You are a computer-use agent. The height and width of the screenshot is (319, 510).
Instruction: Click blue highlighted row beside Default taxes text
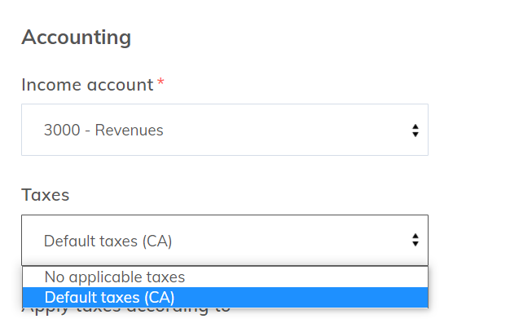(301, 297)
